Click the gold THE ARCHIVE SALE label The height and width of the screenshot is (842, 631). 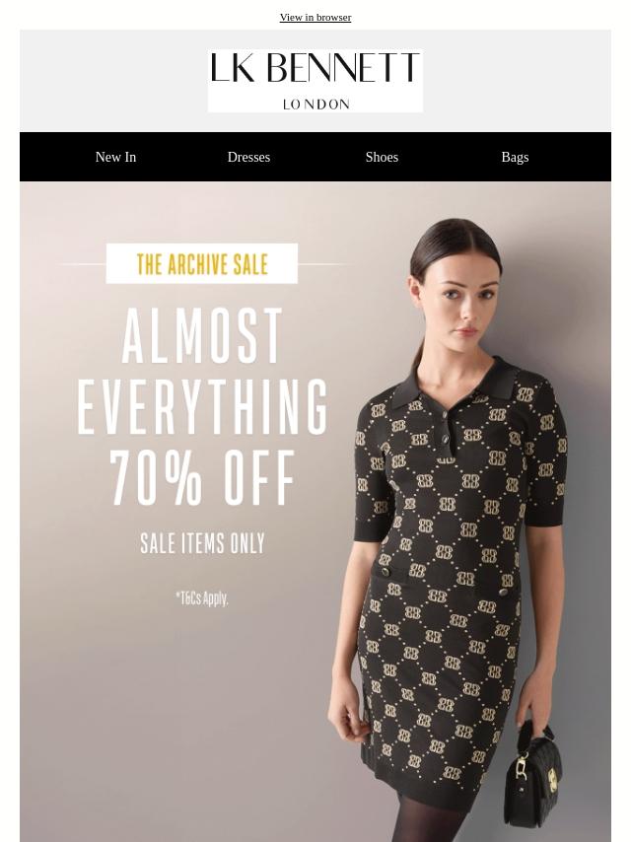click(202, 263)
